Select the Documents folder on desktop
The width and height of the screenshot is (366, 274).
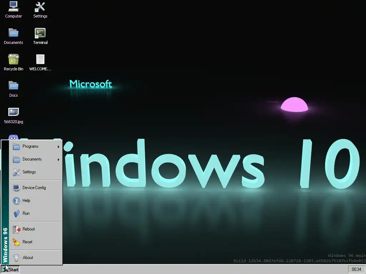click(13, 36)
